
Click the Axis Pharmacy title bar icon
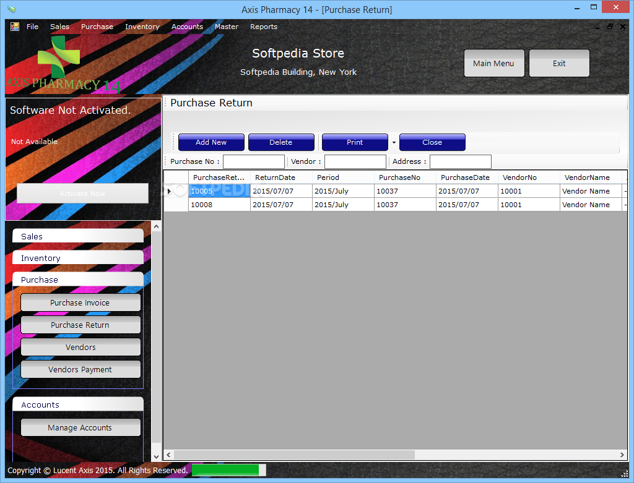tap(12, 9)
